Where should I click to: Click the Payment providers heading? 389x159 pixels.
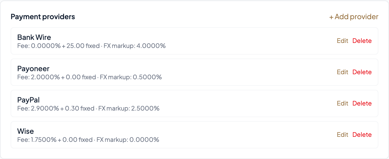click(x=43, y=17)
